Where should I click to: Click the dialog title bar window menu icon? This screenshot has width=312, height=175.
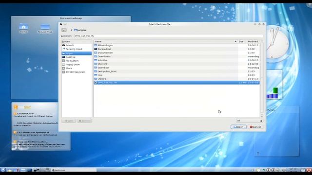pyautogui.click(x=61, y=24)
